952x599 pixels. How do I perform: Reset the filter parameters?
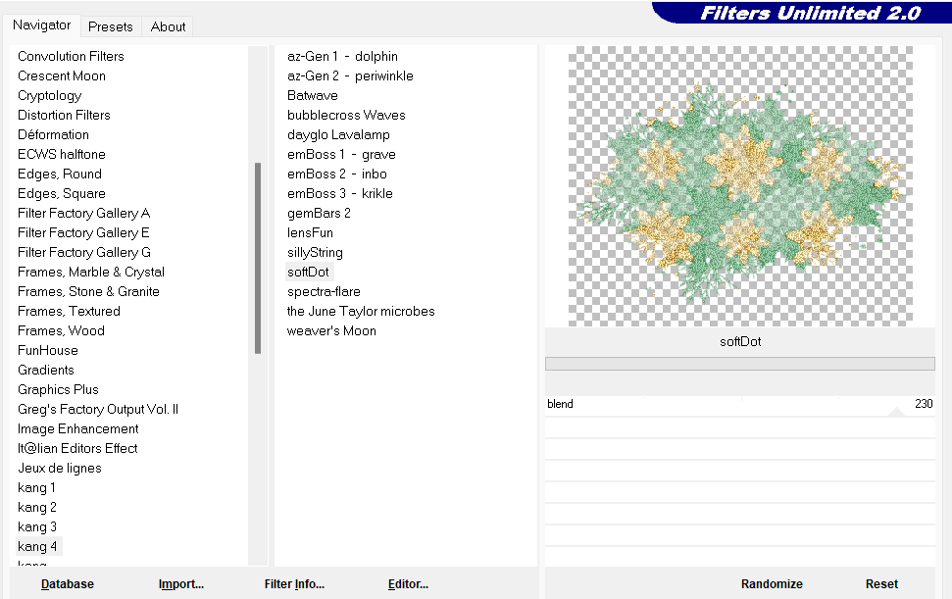(x=881, y=584)
